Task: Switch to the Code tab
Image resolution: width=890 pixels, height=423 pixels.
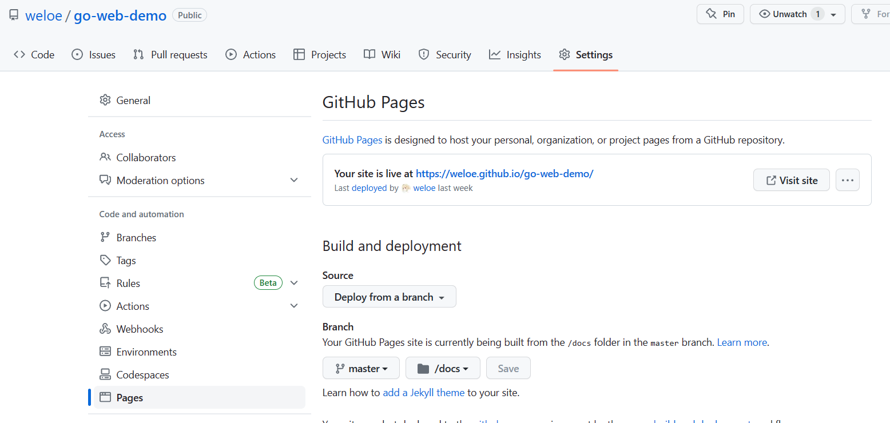Action: (x=34, y=55)
